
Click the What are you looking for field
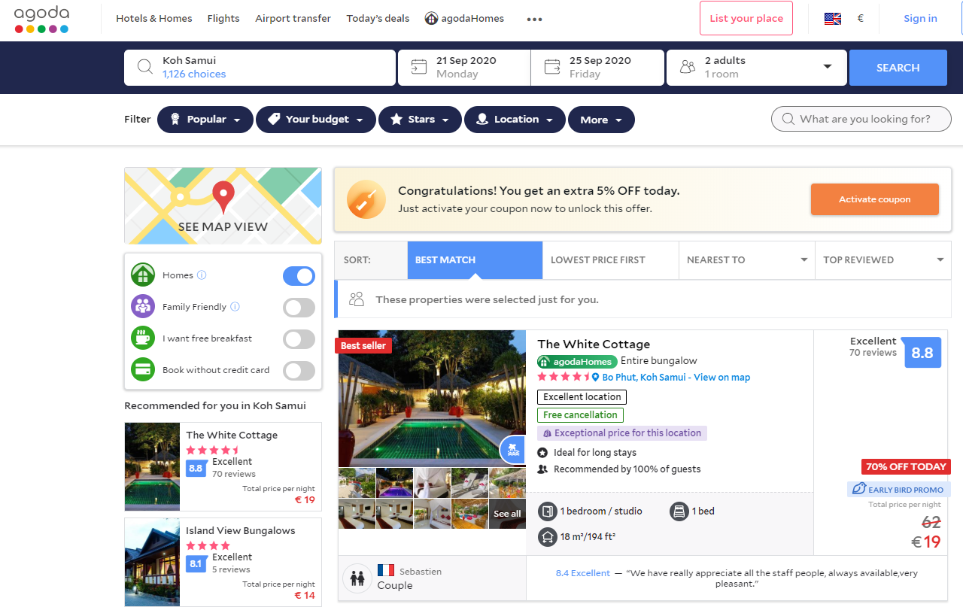[x=861, y=119]
